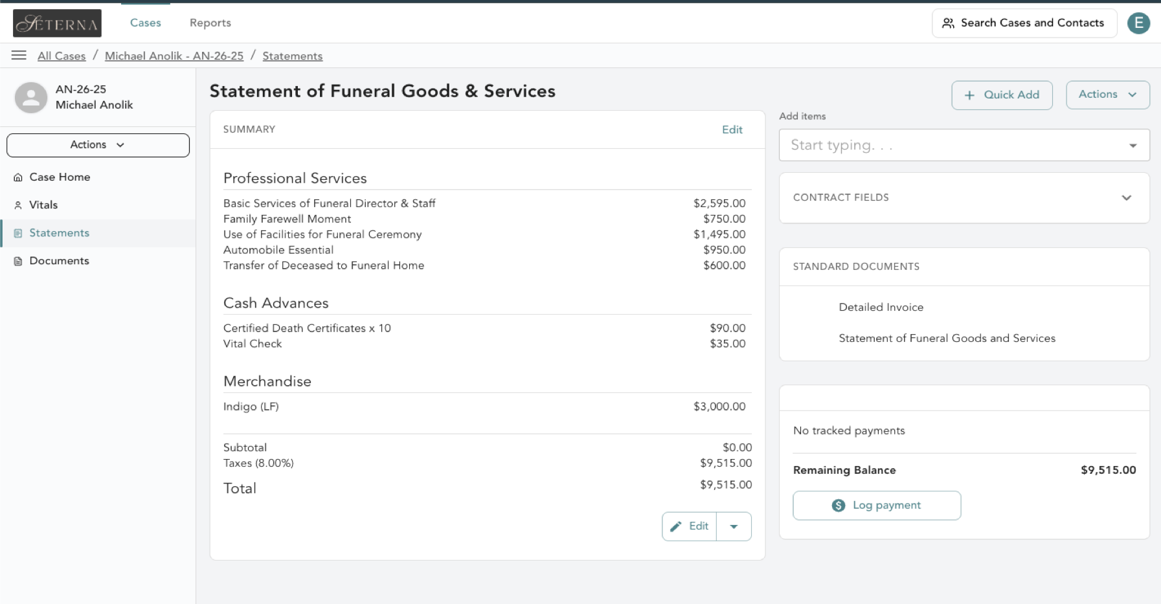Viewport: 1161px width, 604px height.
Task: Click the Professional Services heading
Action: [x=295, y=179]
